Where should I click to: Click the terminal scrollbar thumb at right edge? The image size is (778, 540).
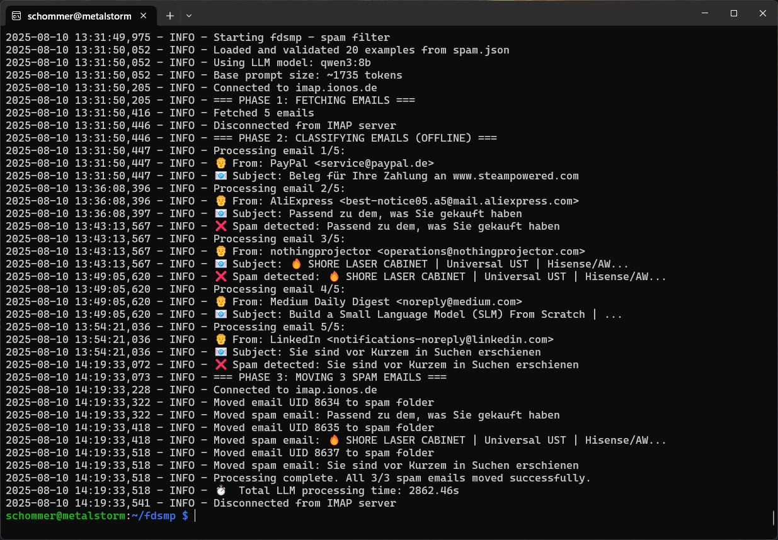pyautogui.click(x=774, y=517)
